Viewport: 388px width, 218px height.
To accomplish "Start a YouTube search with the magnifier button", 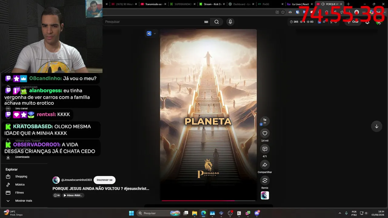I will point(216,22).
